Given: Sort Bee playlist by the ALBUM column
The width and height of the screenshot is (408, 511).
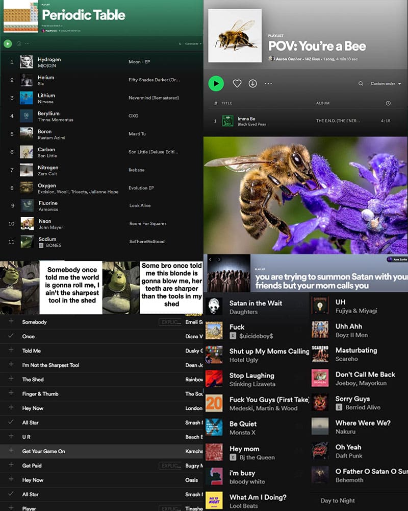Looking at the screenshot, I should pos(323,103).
